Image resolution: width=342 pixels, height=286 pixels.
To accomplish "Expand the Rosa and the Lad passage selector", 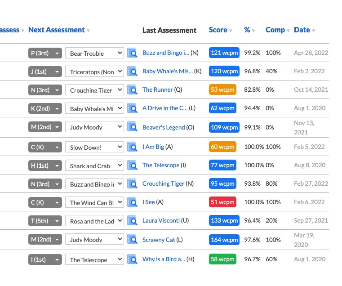I will click(x=94, y=221).
